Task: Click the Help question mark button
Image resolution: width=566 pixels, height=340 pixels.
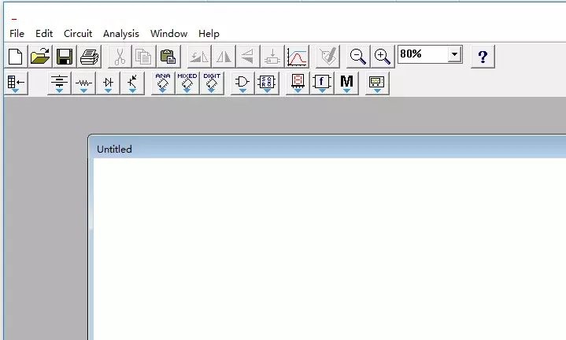Action: pyautogui.click(x=483, y=56)
